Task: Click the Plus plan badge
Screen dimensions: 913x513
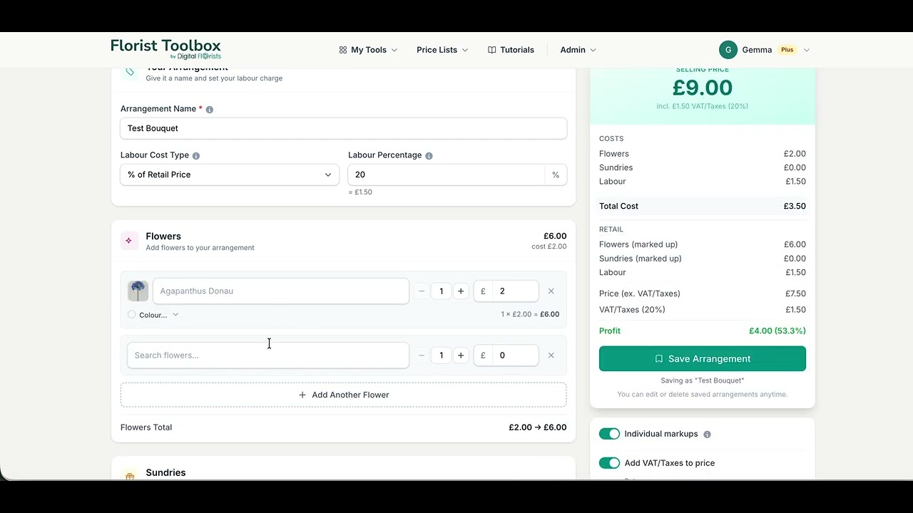Action: (x=787, y=50)
